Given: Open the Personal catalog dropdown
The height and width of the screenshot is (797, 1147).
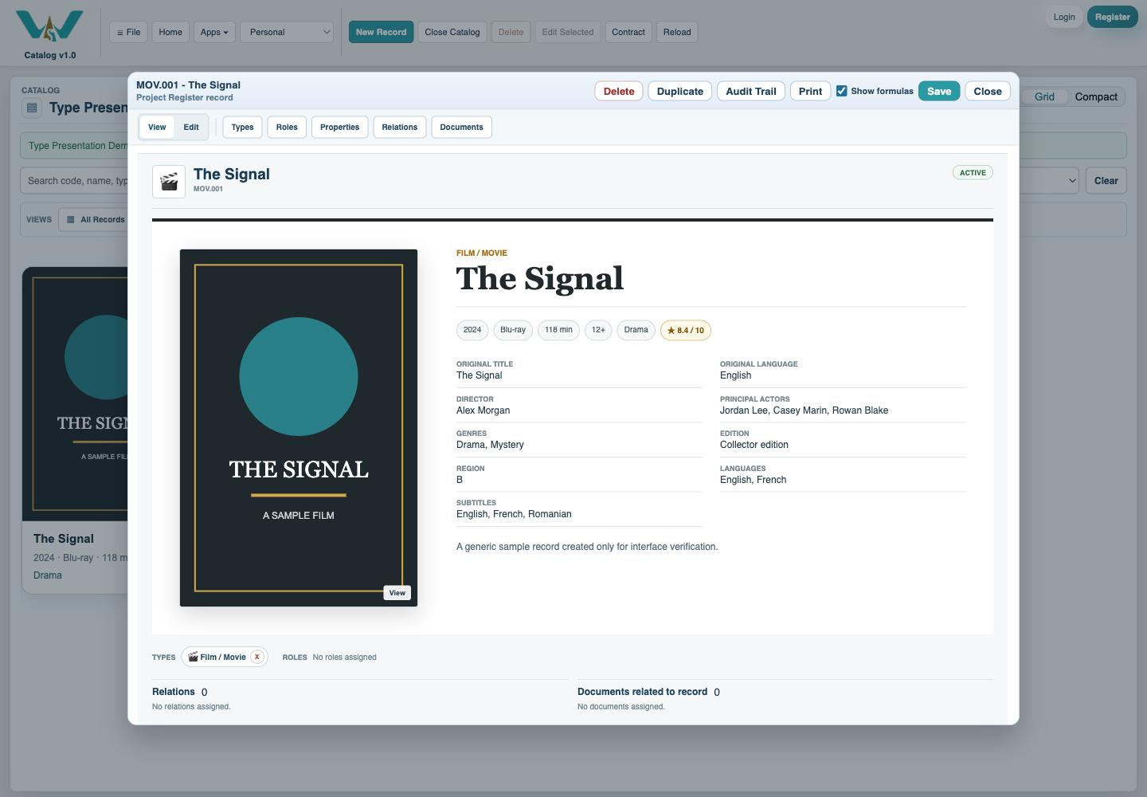Looking at the screenshot, I should pos(287,32).
